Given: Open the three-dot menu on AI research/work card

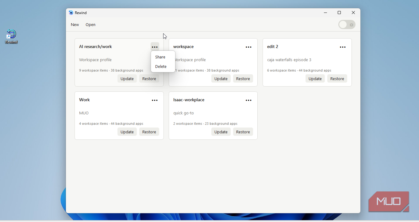Looking at the screenshot, I should click(x=155, y=47).
